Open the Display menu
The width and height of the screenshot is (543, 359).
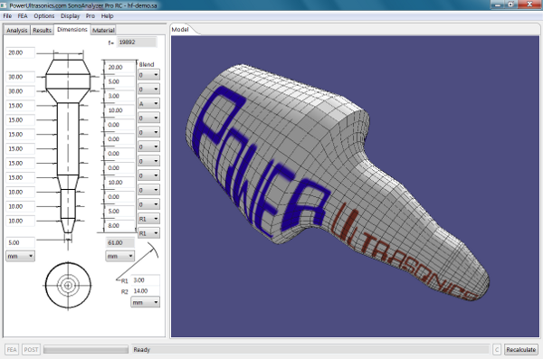tap(70, 16)
